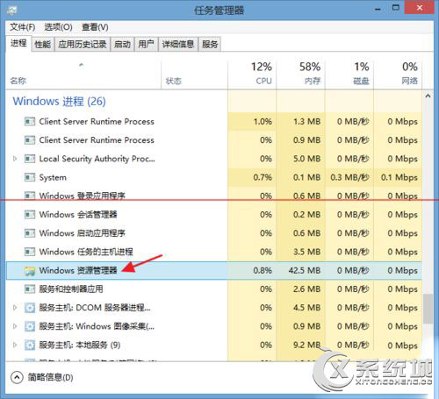The image size is (439, 399).
Task: Expand the 服务主机: 本地服务 (9) group
Action: 15,346
